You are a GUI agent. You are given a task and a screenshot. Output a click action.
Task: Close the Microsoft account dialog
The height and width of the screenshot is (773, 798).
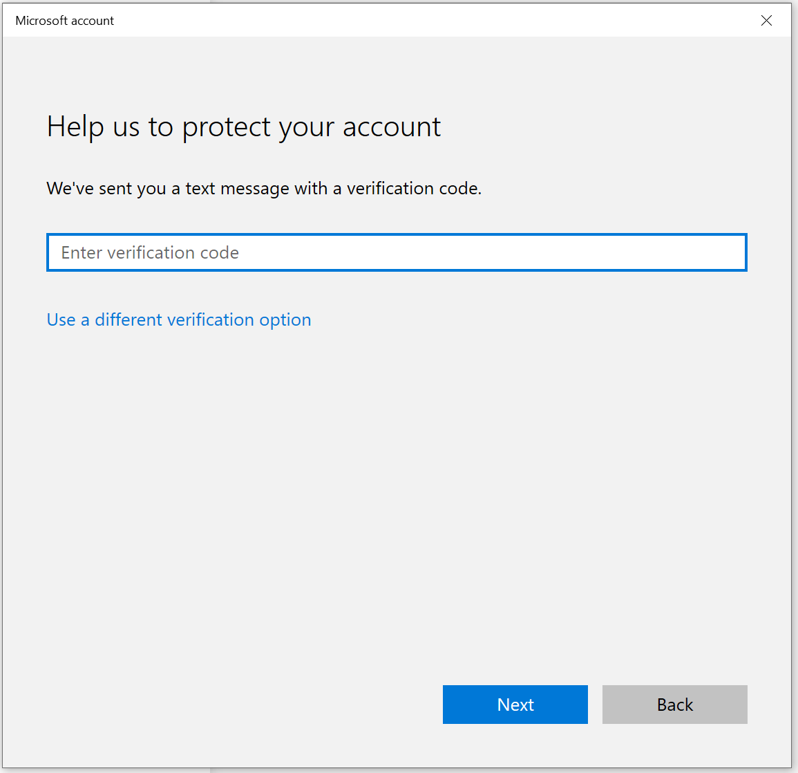766,21
